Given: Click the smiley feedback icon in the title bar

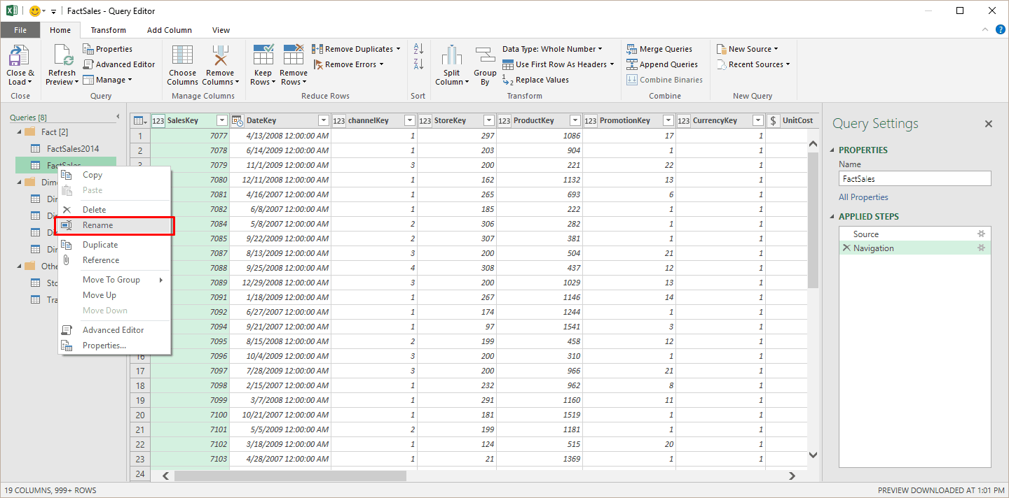Looking at the screenshot, I should [x=34, y=10].
